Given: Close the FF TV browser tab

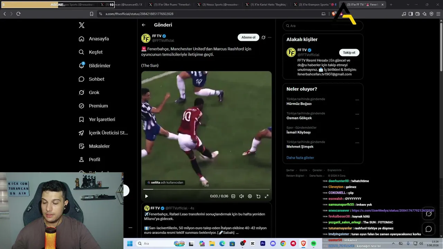Looking at the screenshot, I should point(382,4).
